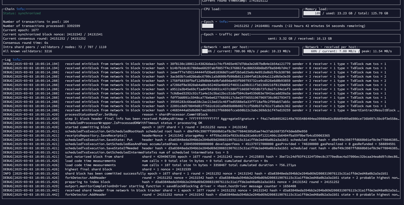Click miniblock log line with hash 1758f68338f9af12

pos(194,81)
